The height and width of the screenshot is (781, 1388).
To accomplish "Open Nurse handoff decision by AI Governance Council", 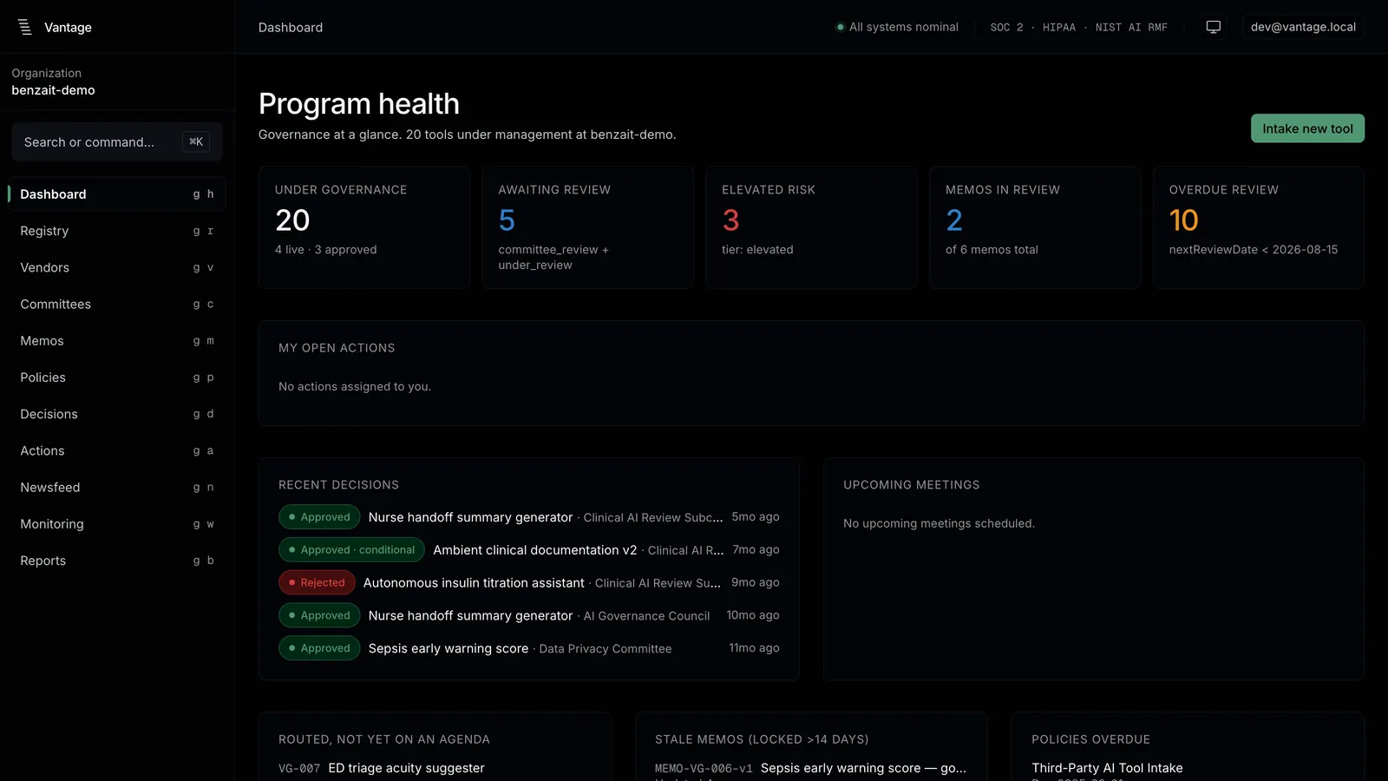I will click(529, 615).
